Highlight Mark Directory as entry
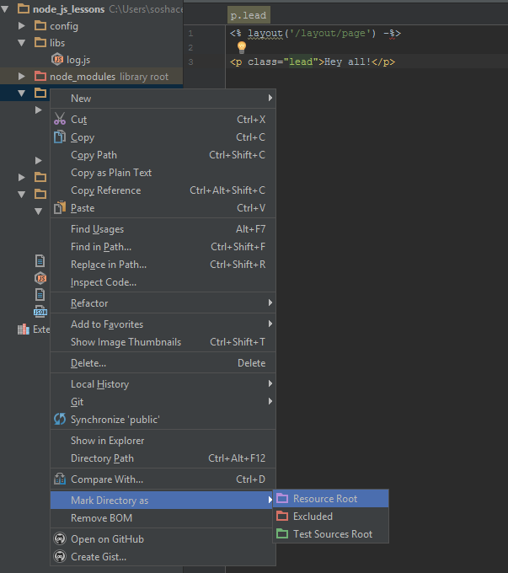Viewport: 508px width, 573px height. [x=163, y=501]
